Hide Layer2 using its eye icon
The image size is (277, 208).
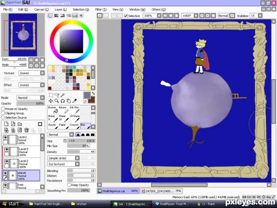[6, 161]
